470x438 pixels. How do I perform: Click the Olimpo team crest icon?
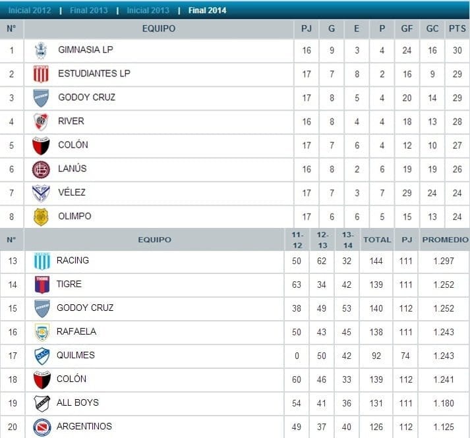(41, 217)
